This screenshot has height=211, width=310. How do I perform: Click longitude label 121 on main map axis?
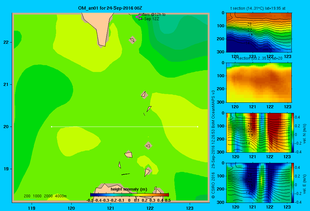[x=111, y=208]
